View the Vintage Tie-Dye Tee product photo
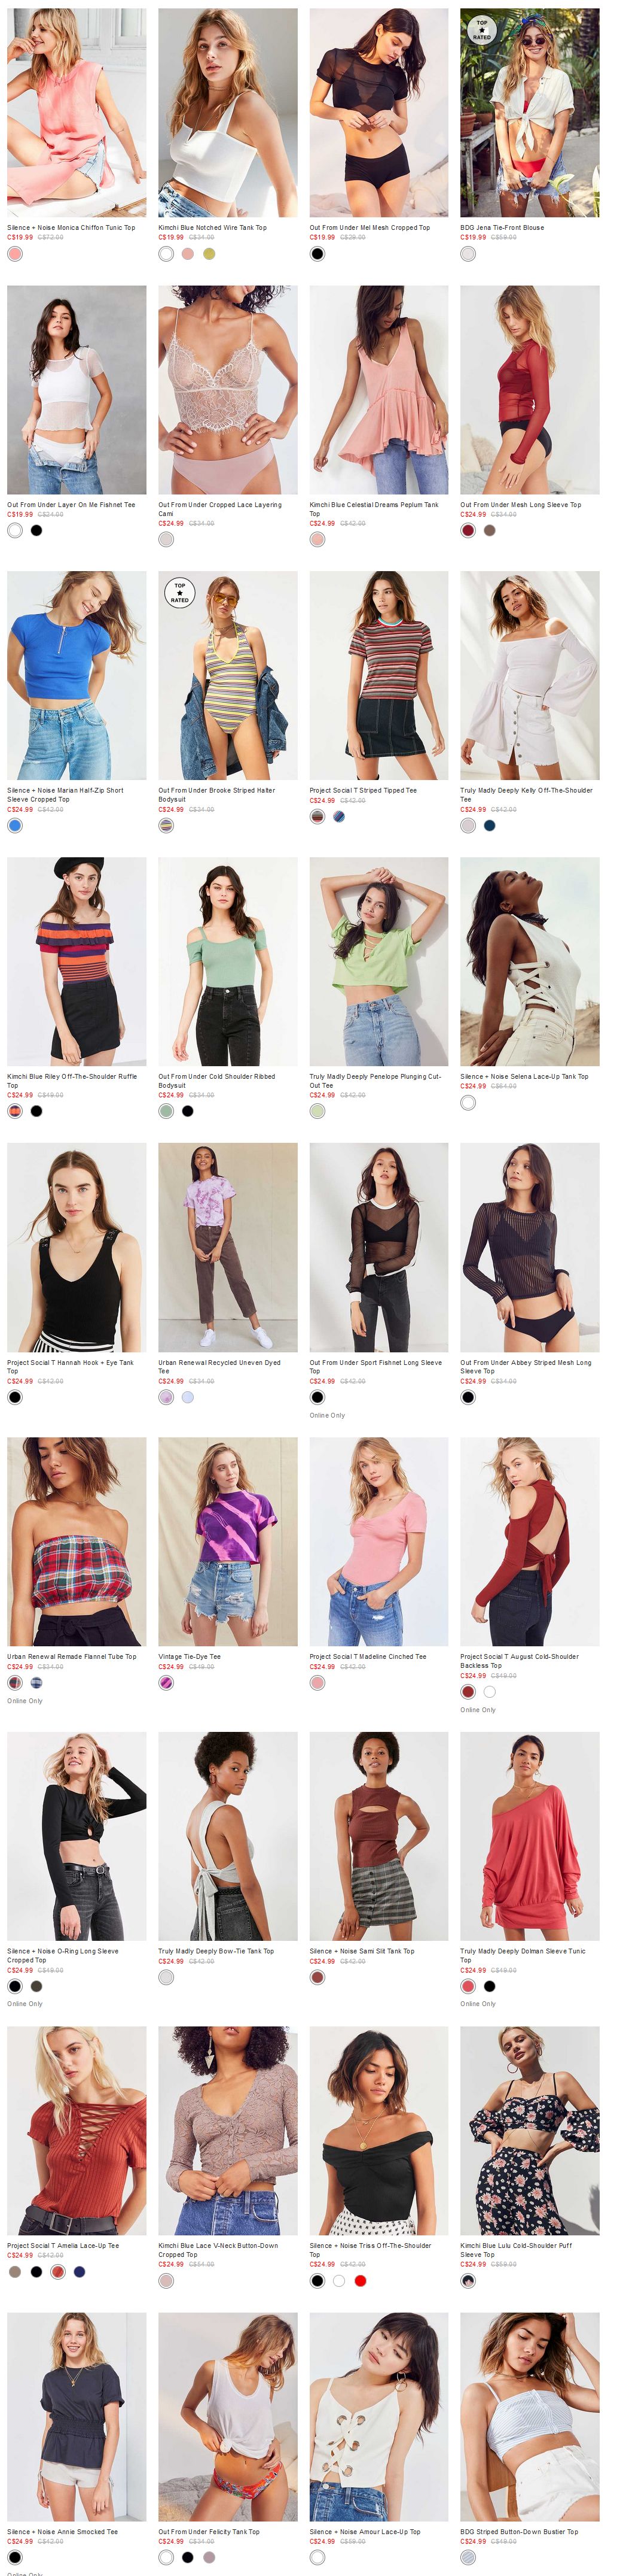This screenshot has height=2576, width=623. coord(228,1541)
